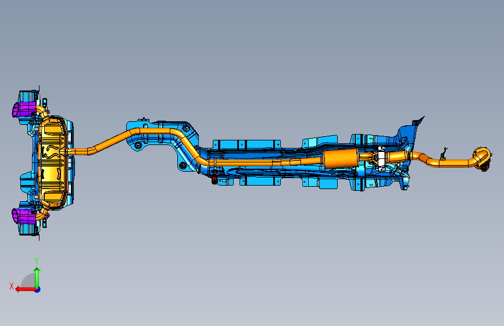Select the gray quarter-circle plane of the axis triad

[x=28, y=280]
